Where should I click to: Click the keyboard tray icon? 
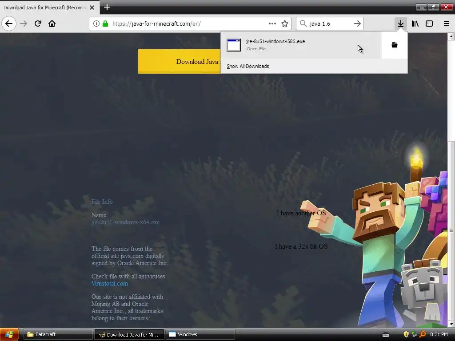386,335
